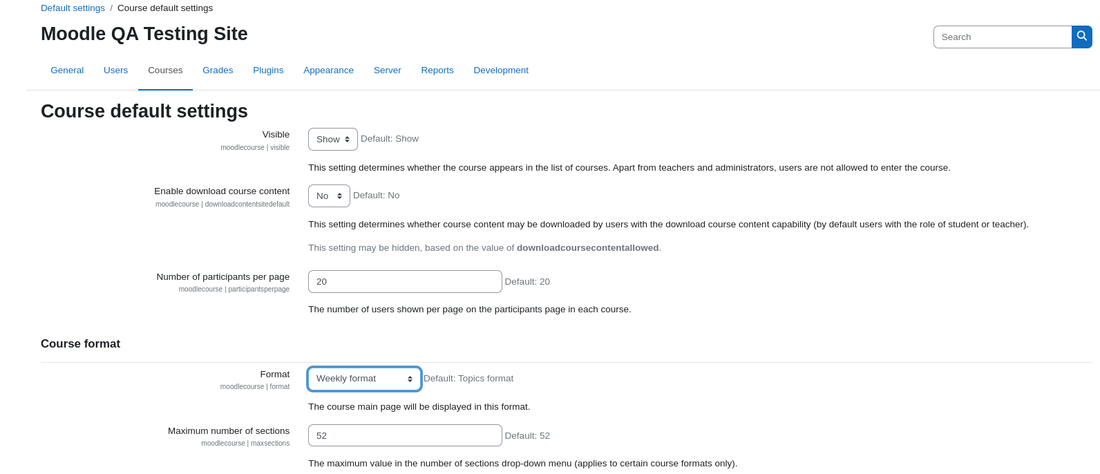Screen dimensions: 1100x474
Task: Open the Reports tab
Action: tap(437, 70)
